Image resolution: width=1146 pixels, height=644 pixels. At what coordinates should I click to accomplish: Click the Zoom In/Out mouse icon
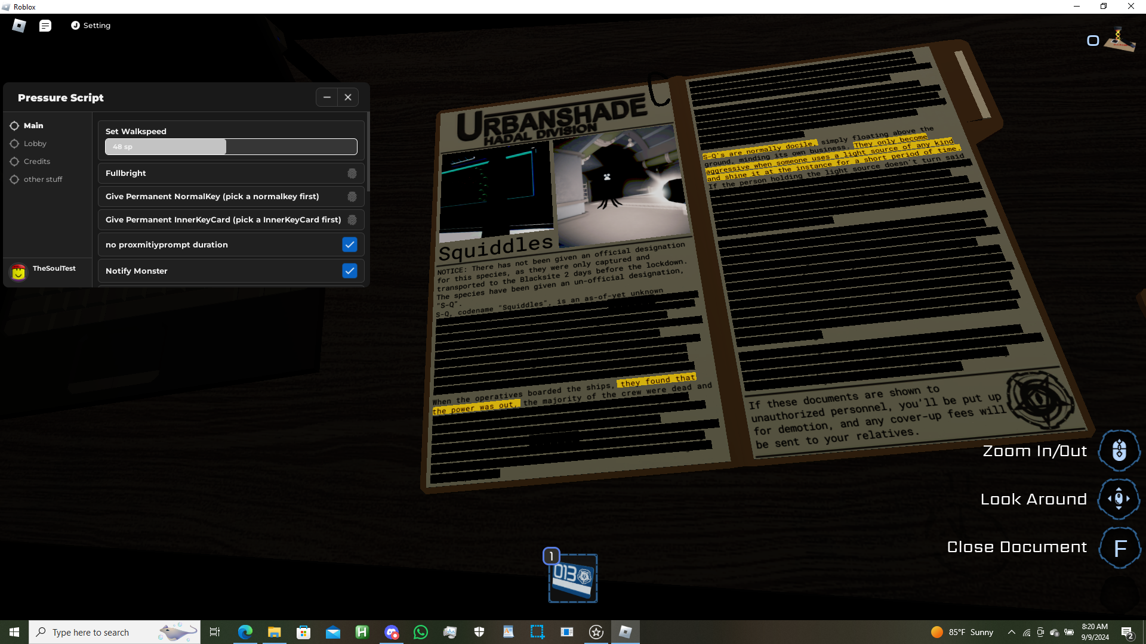(x=1119, y=451)
